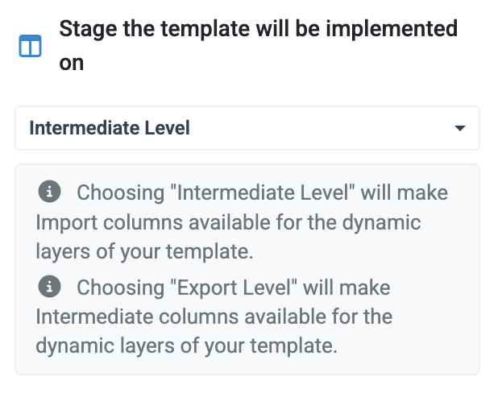This screenshot has width=498, height=393.
Task: Click the word "on" in heading's second line
Action: coord(72,63)
